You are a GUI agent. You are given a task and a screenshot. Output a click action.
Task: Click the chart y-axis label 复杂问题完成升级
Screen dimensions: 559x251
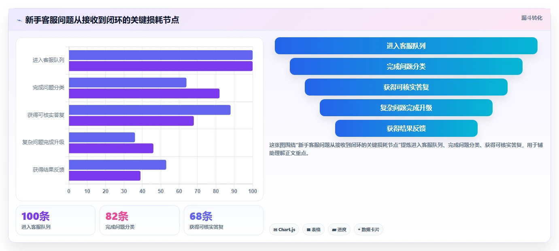[x=43, y=142]
